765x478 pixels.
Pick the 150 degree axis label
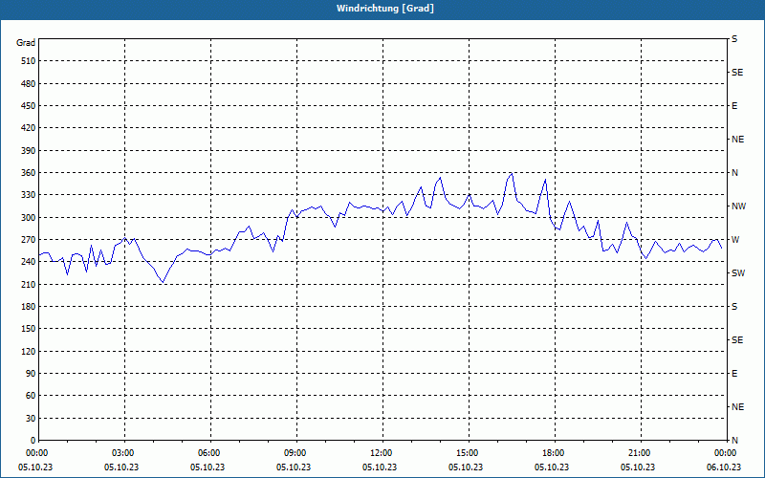(x=29, y=328)
